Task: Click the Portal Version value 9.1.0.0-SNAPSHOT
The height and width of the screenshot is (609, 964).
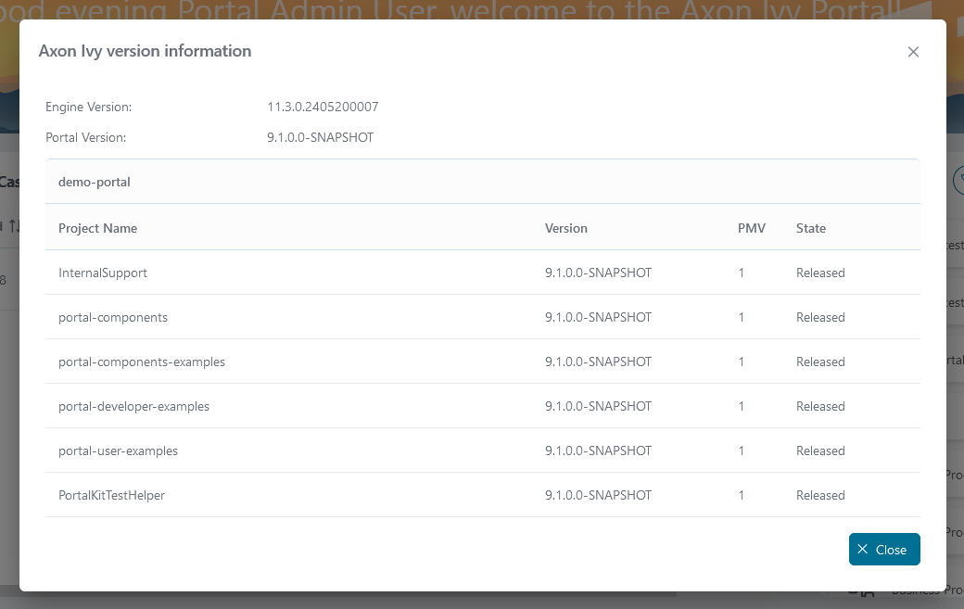Action: click(321, 138)
